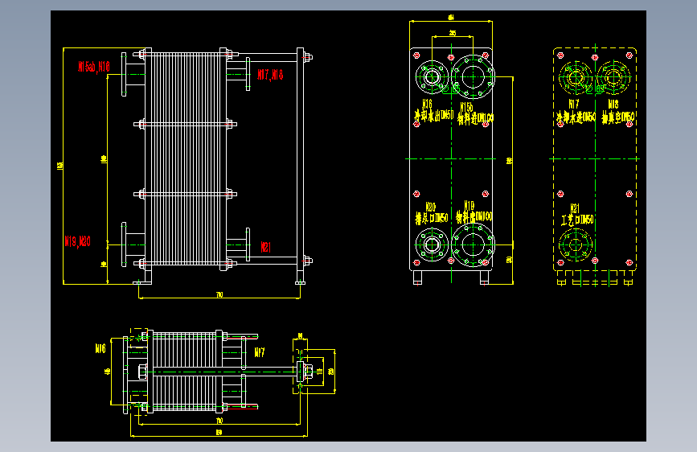Select the red "N21" nozzle label
Screen dimensions: 697x452
click(266, 247)
